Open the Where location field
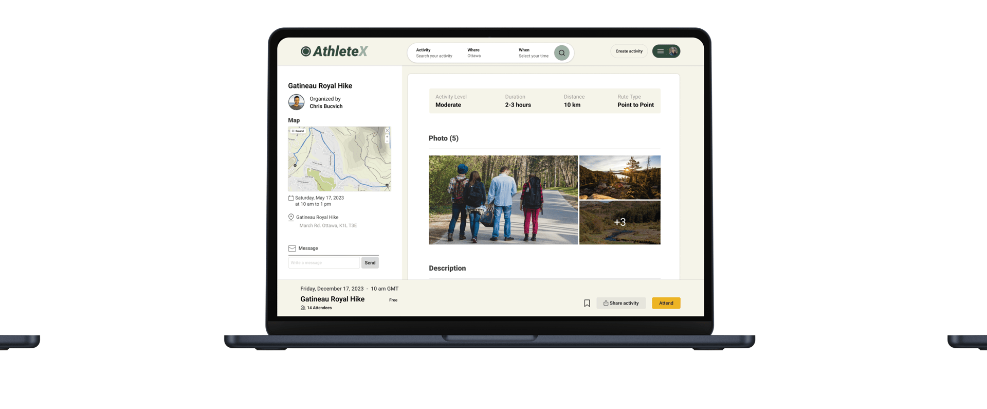The width and height of the screenshot is (987, 409). 474,53
